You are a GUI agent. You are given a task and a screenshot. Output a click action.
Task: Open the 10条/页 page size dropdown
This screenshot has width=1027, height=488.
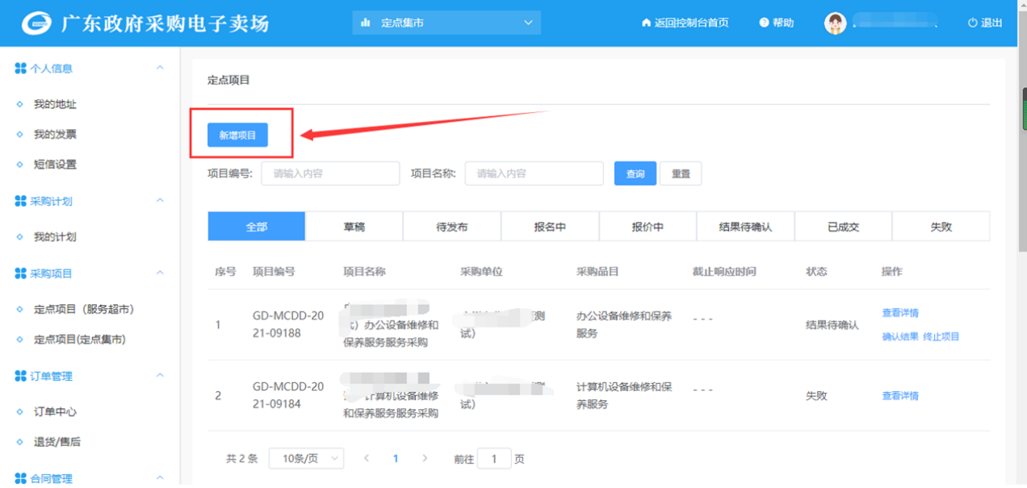pyautogui.click(x=306, y=458)
